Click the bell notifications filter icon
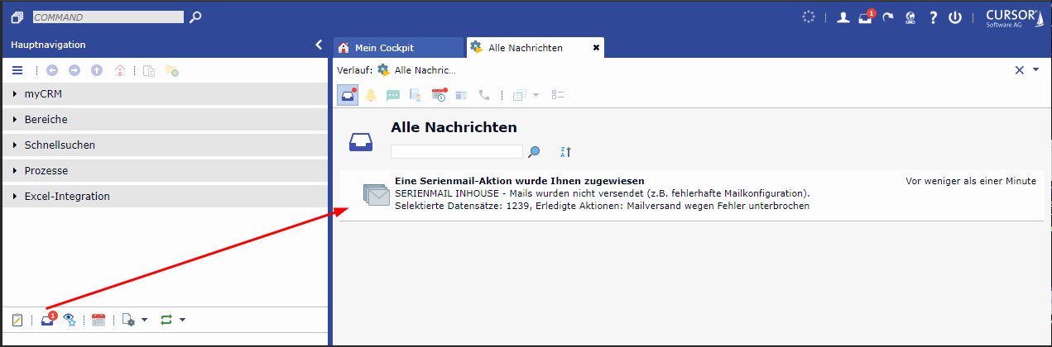The height and width of the screenshot is (347, 1052). coord(371,95)
